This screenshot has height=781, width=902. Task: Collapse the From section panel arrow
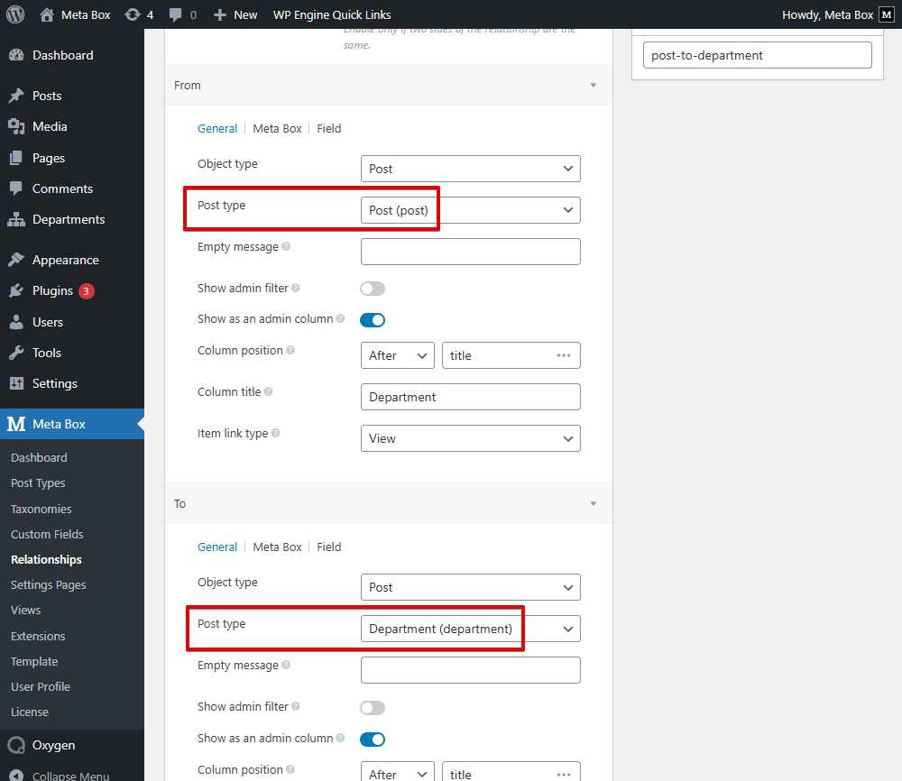[593, 86]
